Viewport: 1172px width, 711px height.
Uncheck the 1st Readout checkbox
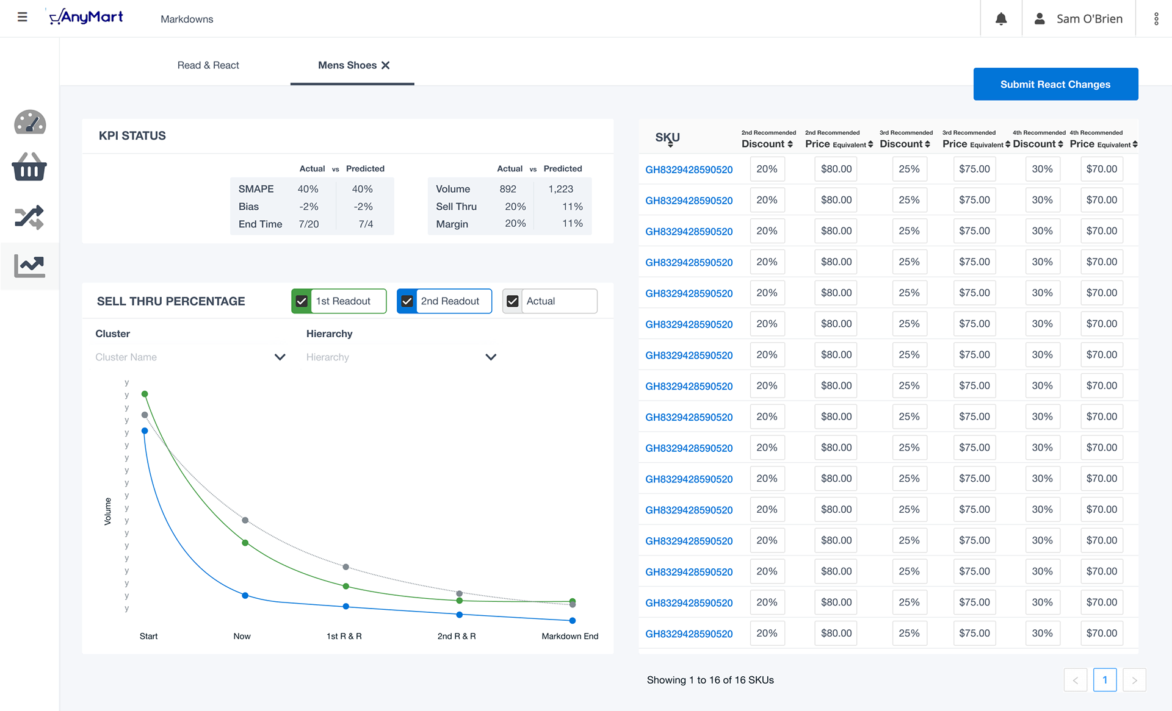(x=302, y=301)
